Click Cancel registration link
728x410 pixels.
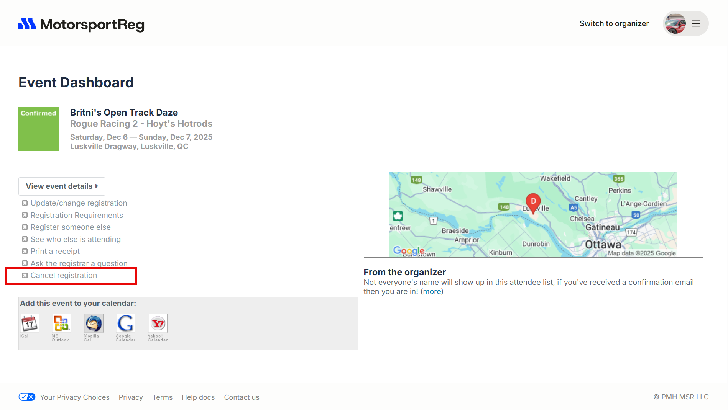click(64, 275)
